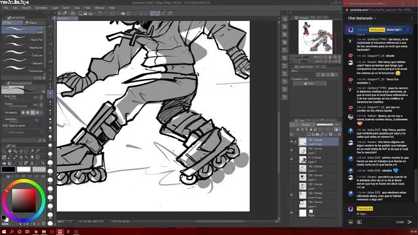
Task: Choose the Calligraphy brush
Action: pyautogui.click(x=23, y=61)
